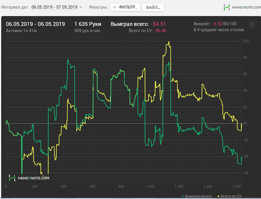Screen dimensions: 261x199
Task: Click the plus icon on the filter button
Action: point(114,7)
